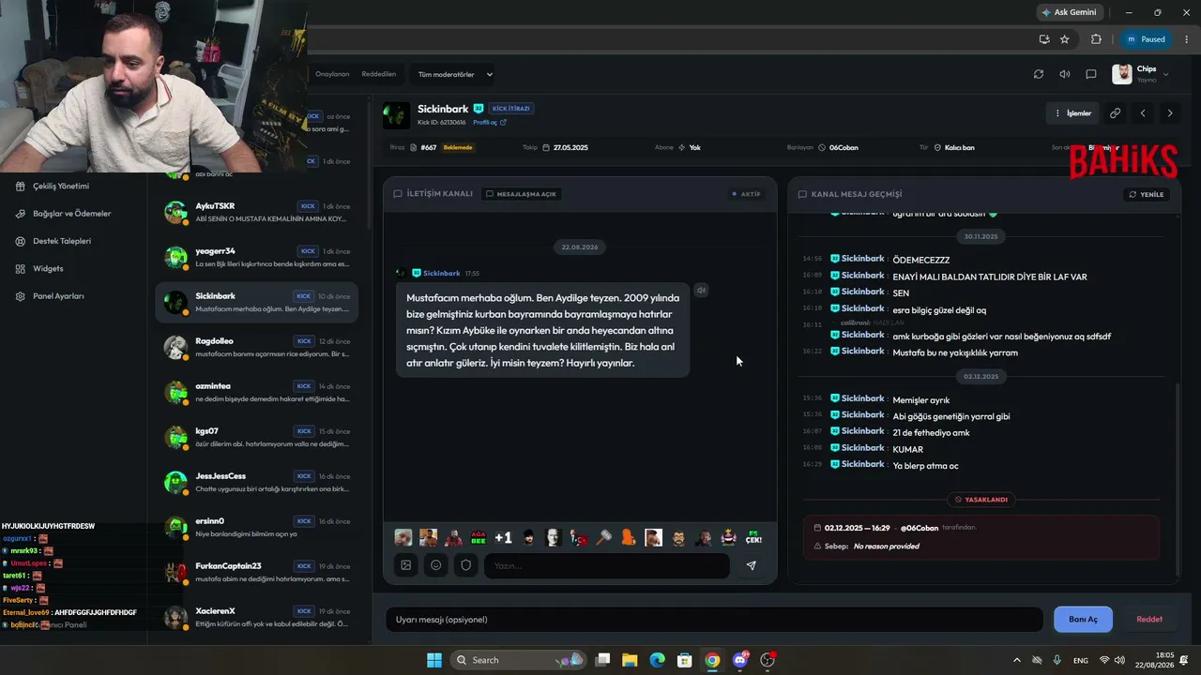Select the ersinn0 appeal row

coord(256,527)
